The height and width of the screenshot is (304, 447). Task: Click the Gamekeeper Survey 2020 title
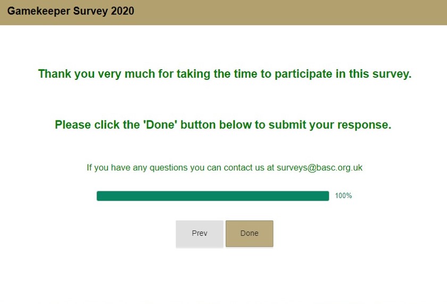tap(71, 11)
